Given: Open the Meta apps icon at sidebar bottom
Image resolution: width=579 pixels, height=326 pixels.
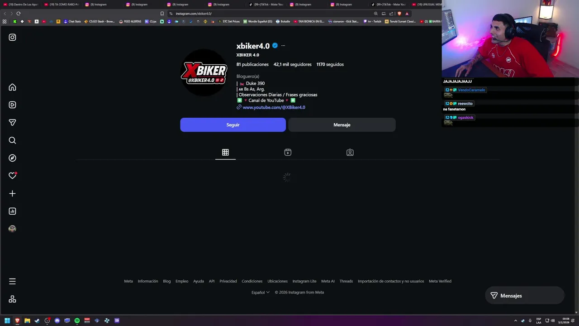Looking at the screenshot, I should pyautogui.click(x=12, y=299).
